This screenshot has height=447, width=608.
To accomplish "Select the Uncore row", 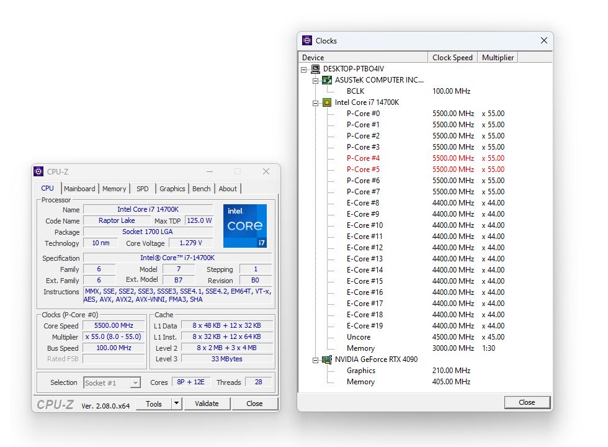I will coord(426,337).
